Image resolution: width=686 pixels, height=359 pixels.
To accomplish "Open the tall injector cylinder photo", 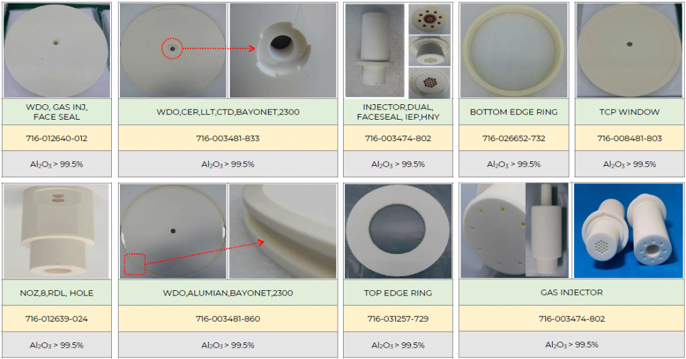I will pos(375,51).
